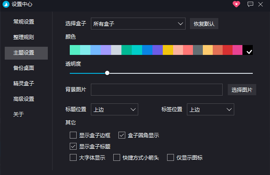
Task: Pick the light cyan color swatch
Action: coord(85,50)
